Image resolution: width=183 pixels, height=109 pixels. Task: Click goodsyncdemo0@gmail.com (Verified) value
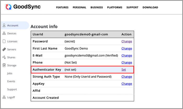point(91,56)
